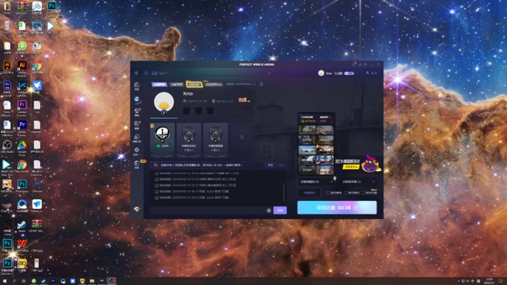The image size is (507, 285).
Task: Open the taskbar clock and date
Action: click(x=489, y=281)
